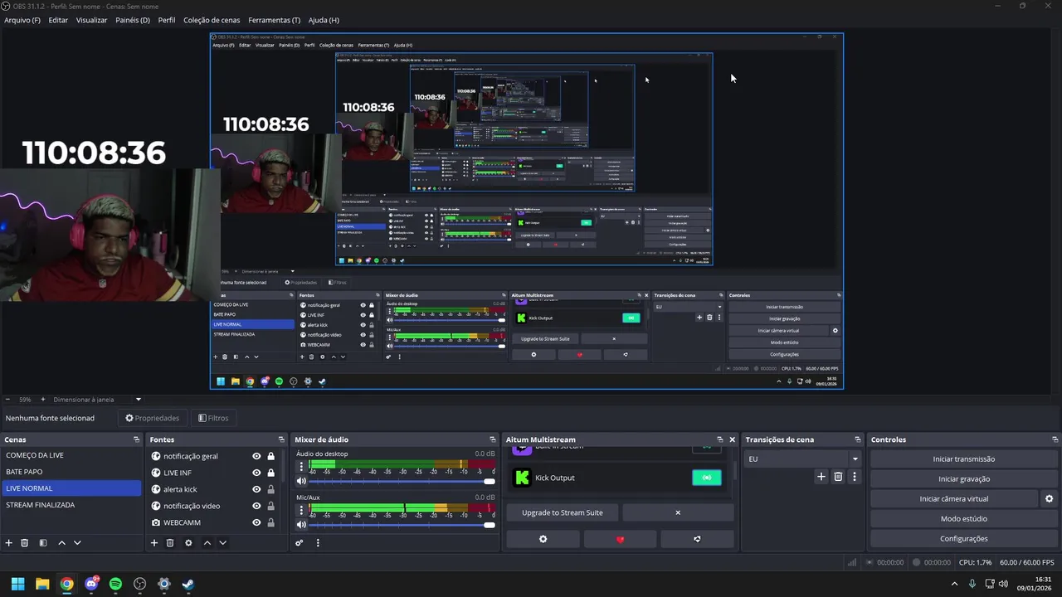The image size is (1062, 597).
Task: Remove selected source with trash icon
Action: 170,543
